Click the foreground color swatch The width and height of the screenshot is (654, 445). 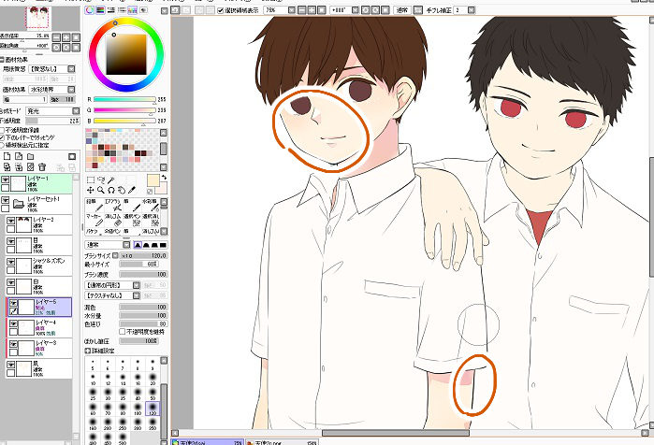pos(153,180)
